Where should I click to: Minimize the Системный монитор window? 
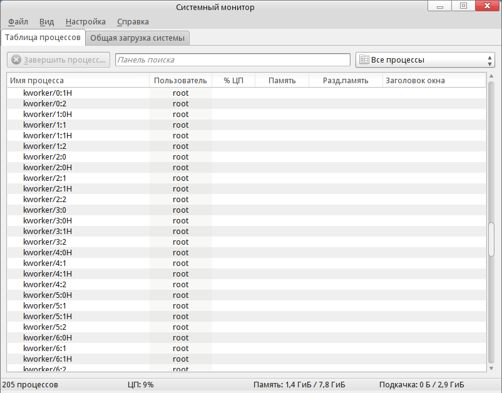click(440, 6)
